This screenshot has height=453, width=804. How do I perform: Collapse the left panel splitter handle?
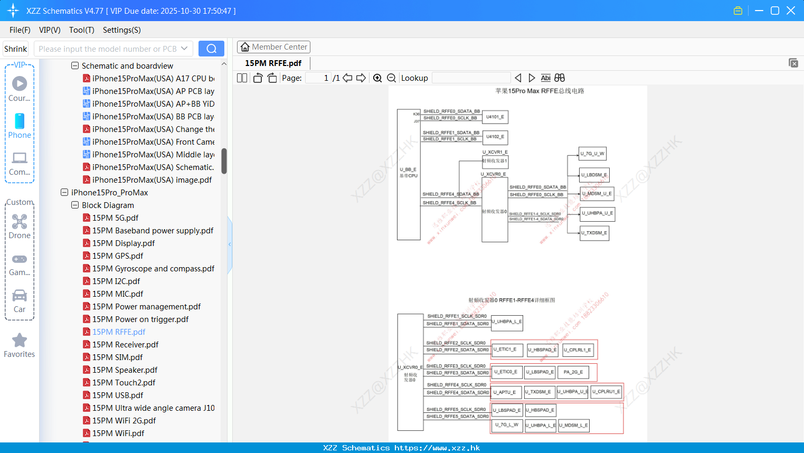(230, 244)
